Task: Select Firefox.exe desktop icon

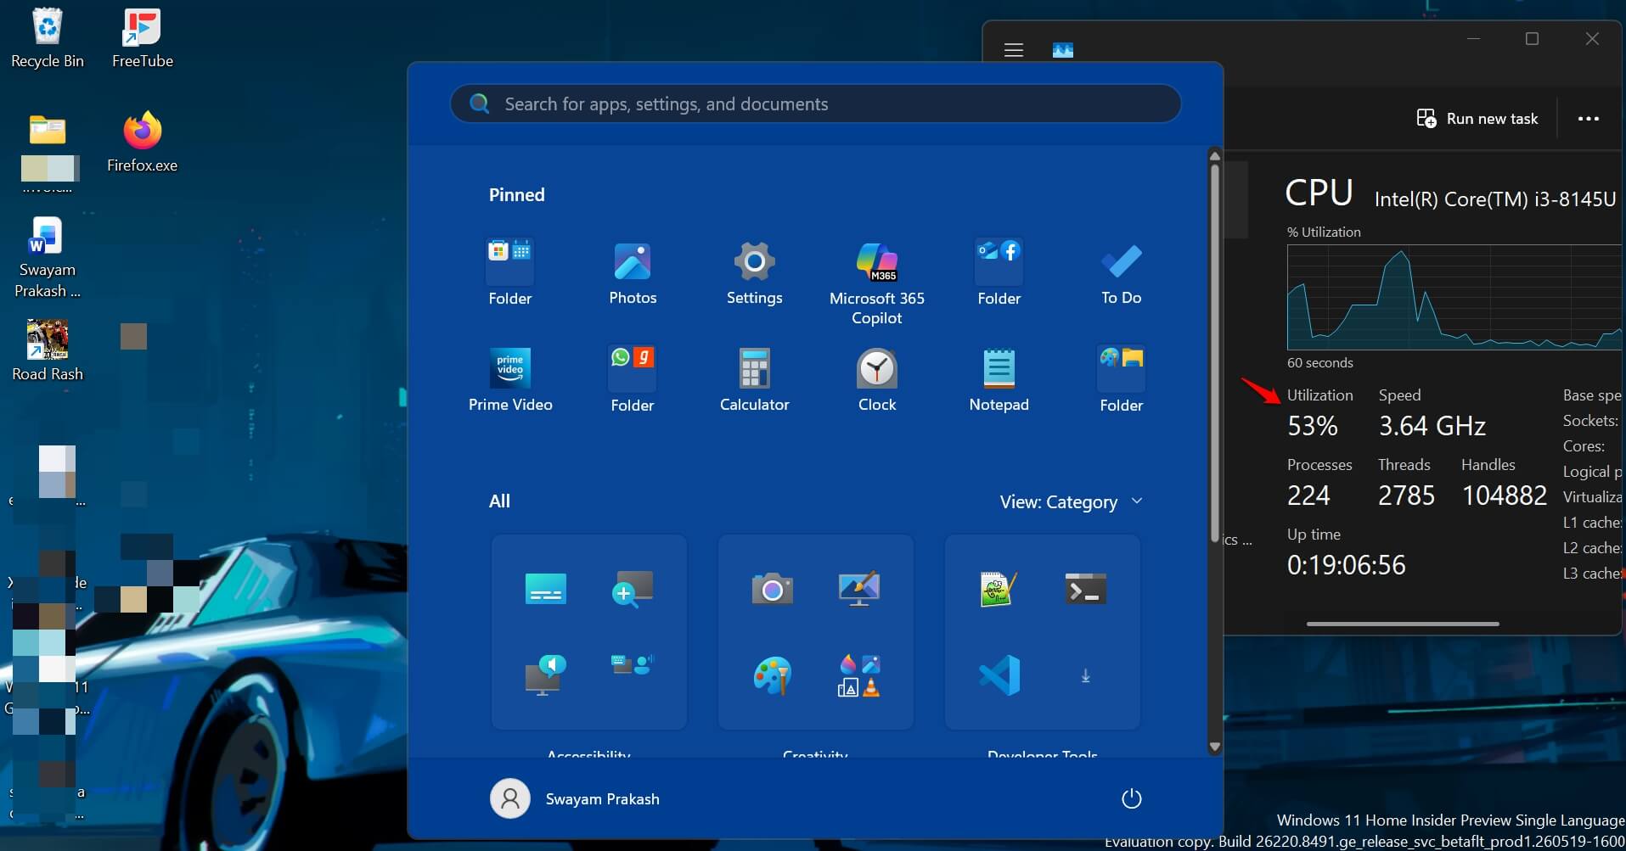Action: (143, 142)
